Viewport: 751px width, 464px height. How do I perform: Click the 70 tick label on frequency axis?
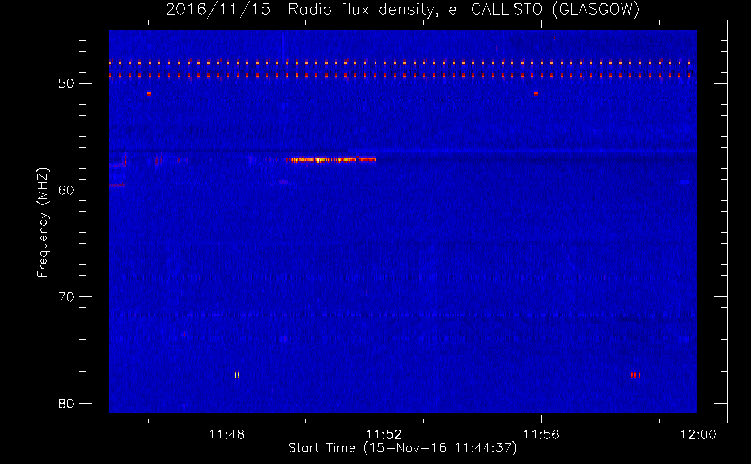[x=66, y=297]
